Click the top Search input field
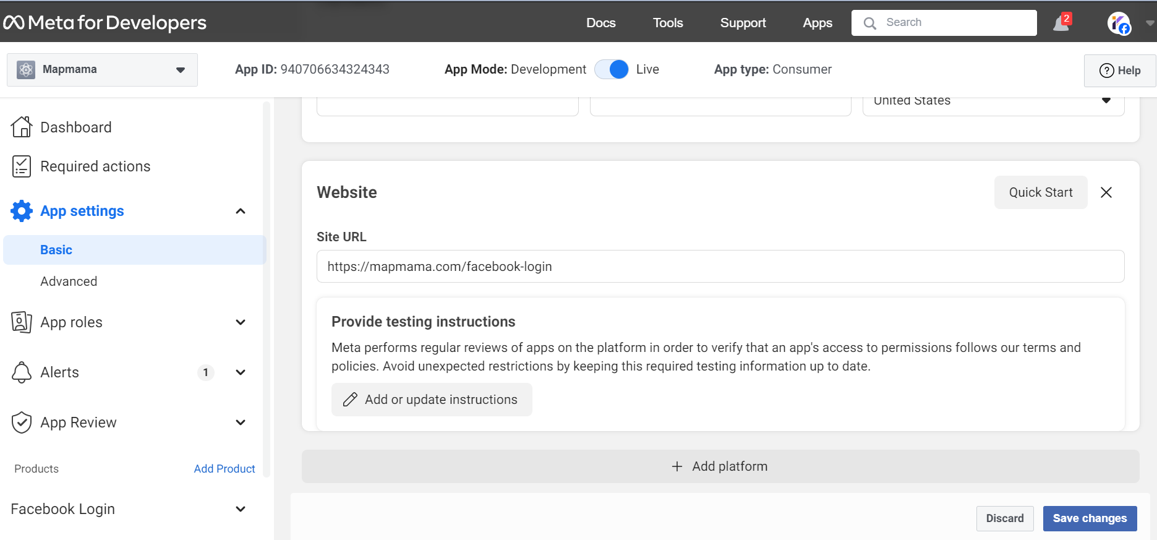 (944, 23)
